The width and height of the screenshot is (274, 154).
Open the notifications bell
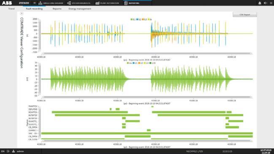(x=260, y=3)
